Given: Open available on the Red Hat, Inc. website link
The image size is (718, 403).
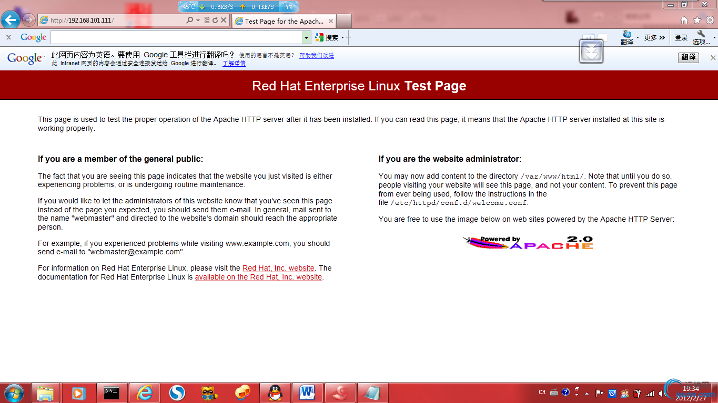Looking at the screenshot, I should pos(258,277).
